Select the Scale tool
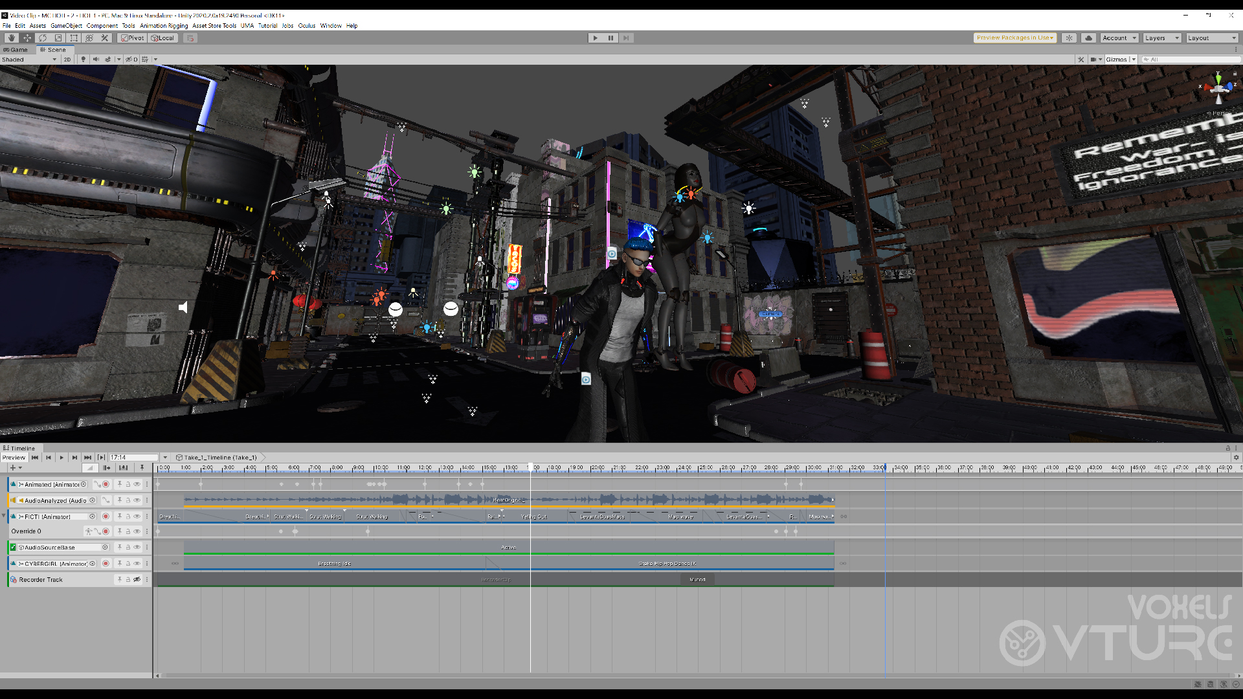 pos(58,38)
